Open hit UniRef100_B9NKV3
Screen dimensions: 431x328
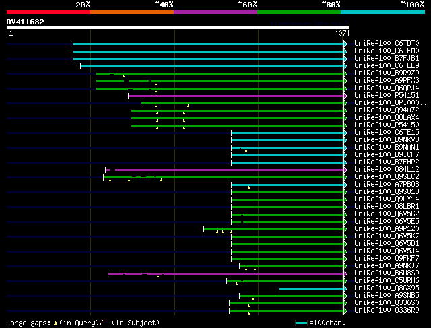(387, 140)
